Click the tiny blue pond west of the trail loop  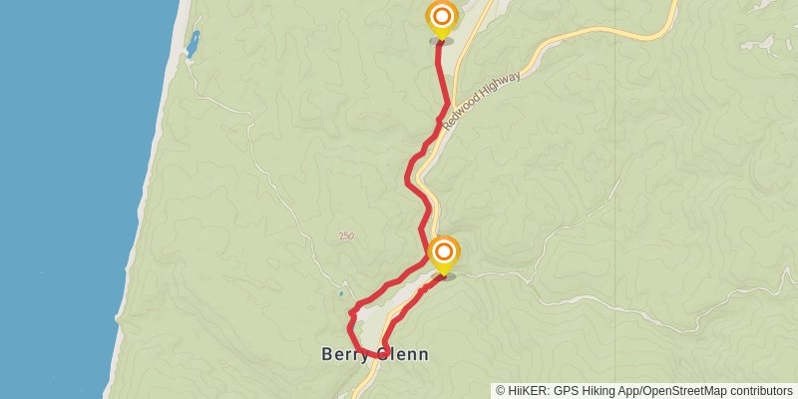click(x=340, y=294)
